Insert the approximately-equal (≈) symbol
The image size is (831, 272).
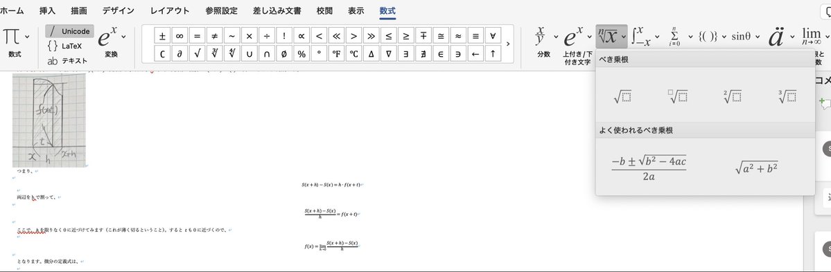pyautogui.click(x=458, y=36)
